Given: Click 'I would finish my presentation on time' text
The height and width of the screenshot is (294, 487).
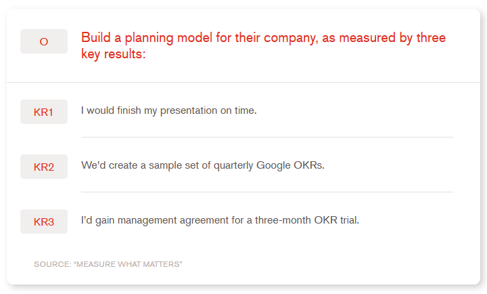Looking at the screenshot, I should point(168,110).
